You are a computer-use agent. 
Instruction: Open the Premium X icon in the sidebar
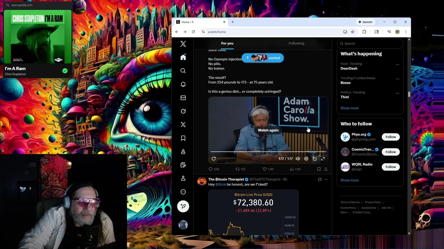pos(183,124)
